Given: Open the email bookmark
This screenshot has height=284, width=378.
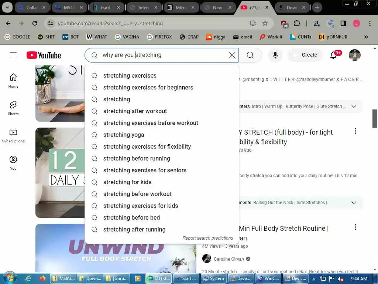Looking at the screenshot, I should pyautogui.click(x=243, y=37).
